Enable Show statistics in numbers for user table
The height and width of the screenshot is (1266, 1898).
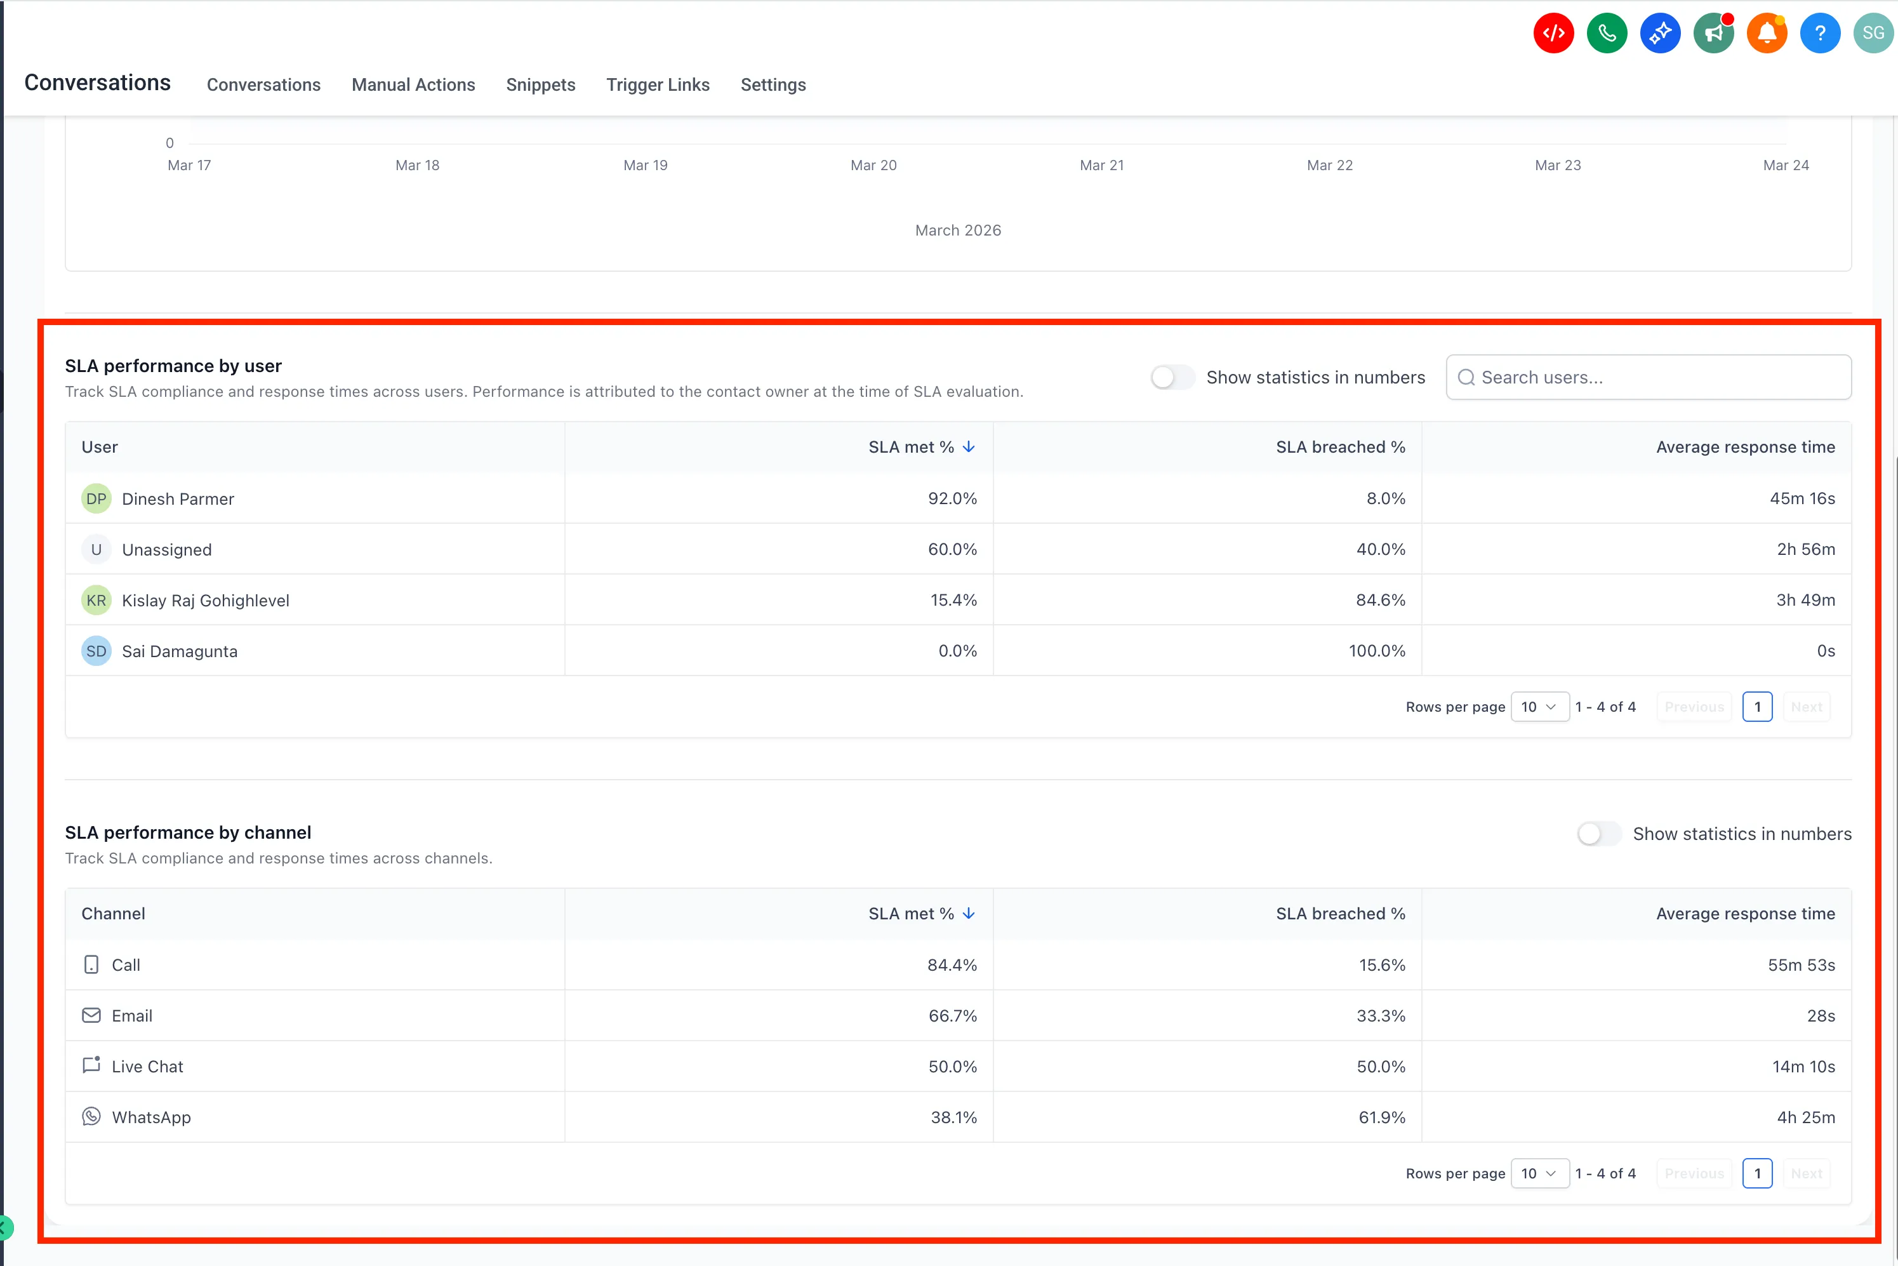(x=1172, y=377)
